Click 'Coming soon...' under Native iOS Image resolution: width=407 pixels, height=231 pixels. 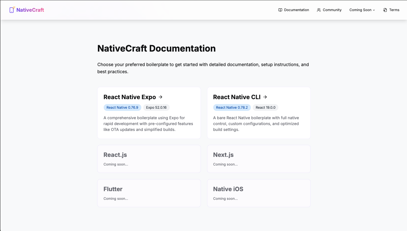[x=226, y=199]
